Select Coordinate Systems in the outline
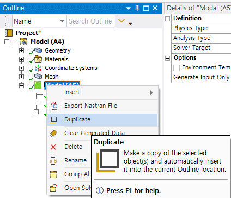The image size is (231, 198). click(71, 68)
